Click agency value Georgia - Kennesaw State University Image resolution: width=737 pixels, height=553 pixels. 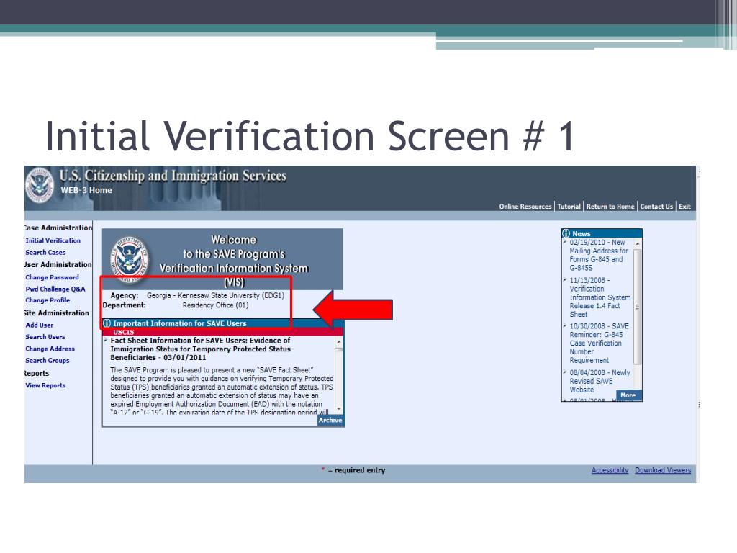(216, 295)
